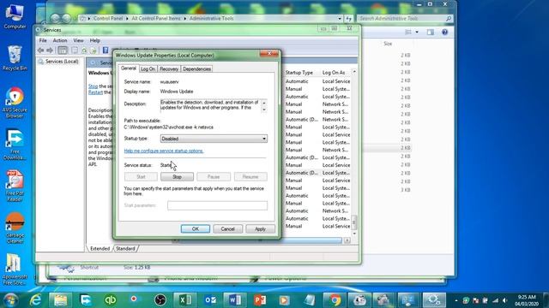The width and height of the screenshot is (549, 308).
Task: Click the Restart link in Services description pane
Action: point(95,92)
